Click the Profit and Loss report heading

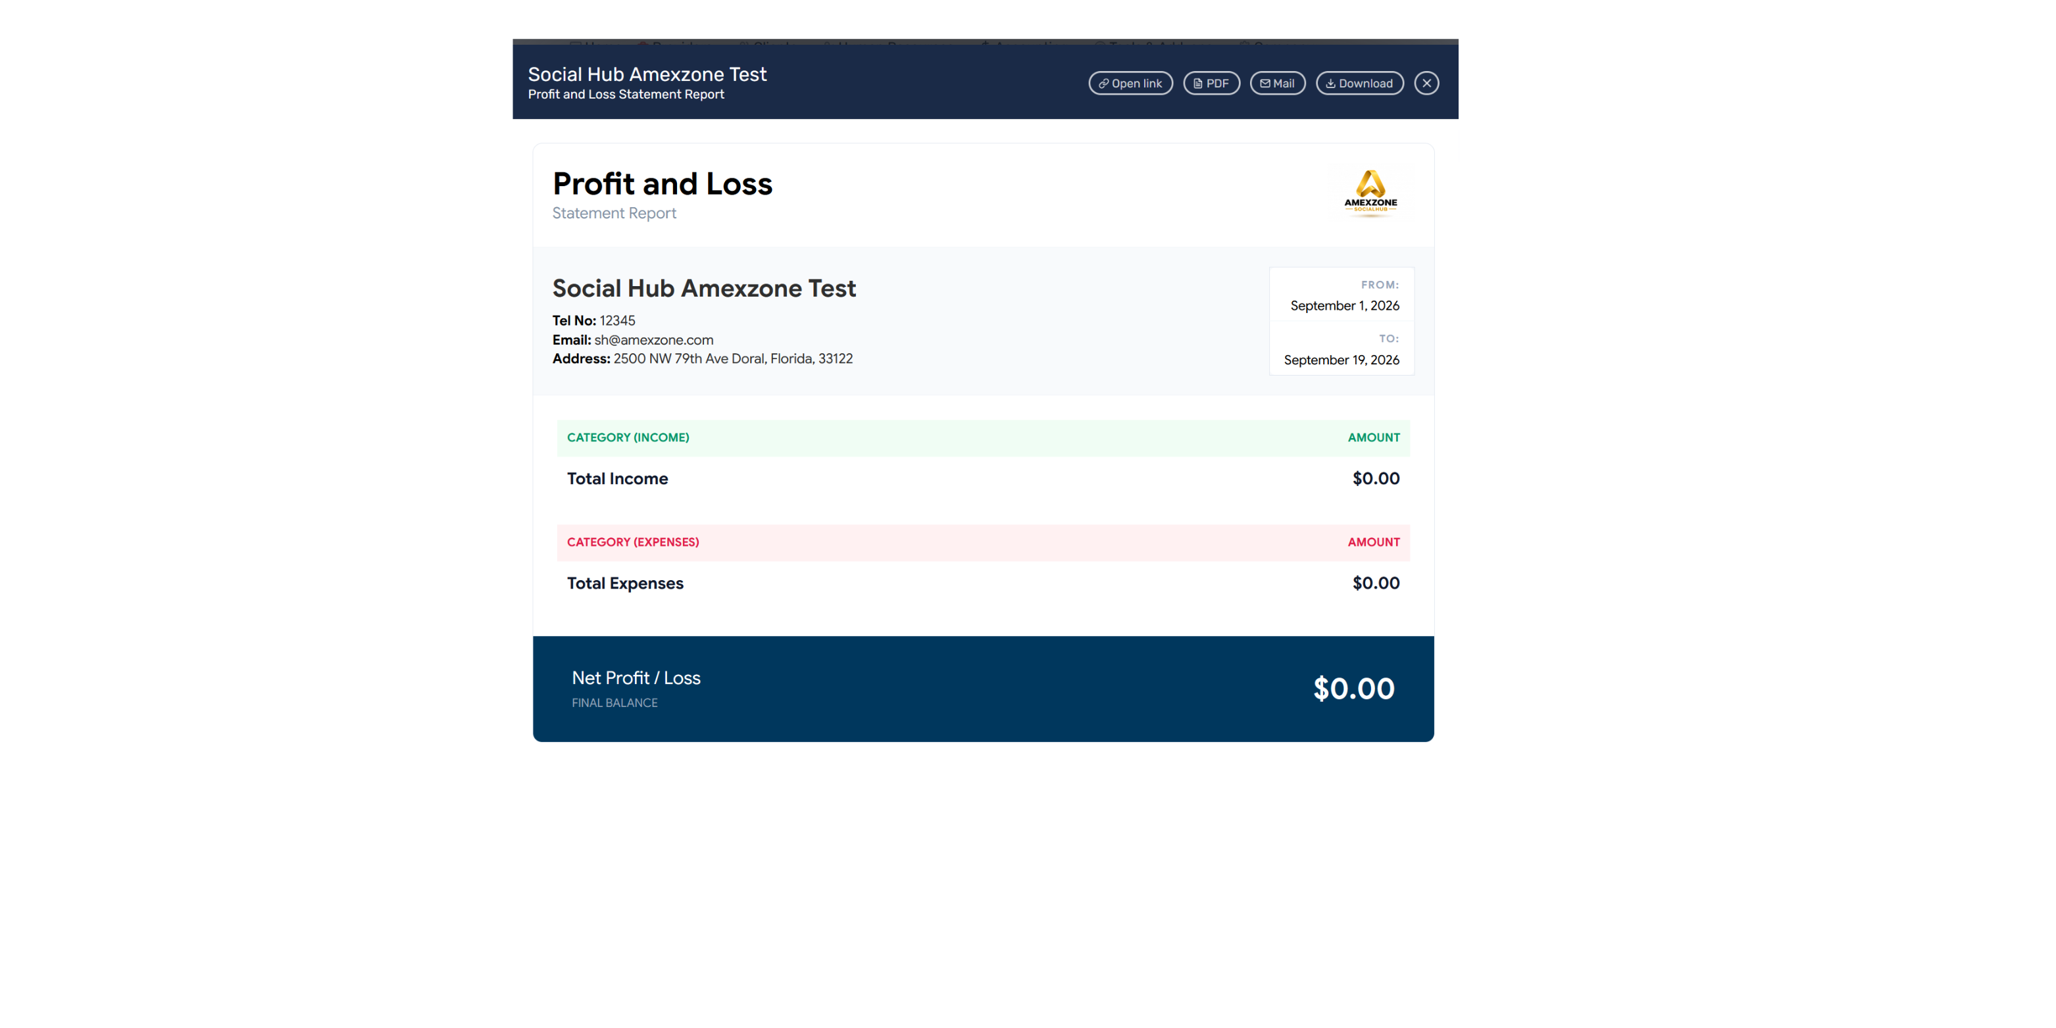[x=663, y=184]
